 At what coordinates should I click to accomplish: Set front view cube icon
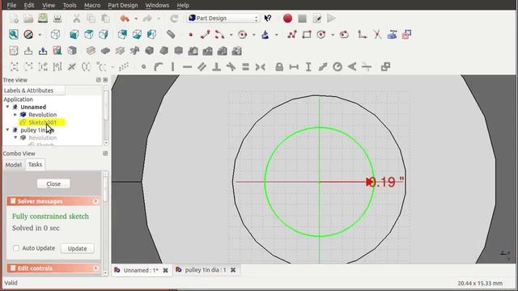coord(74,34)
